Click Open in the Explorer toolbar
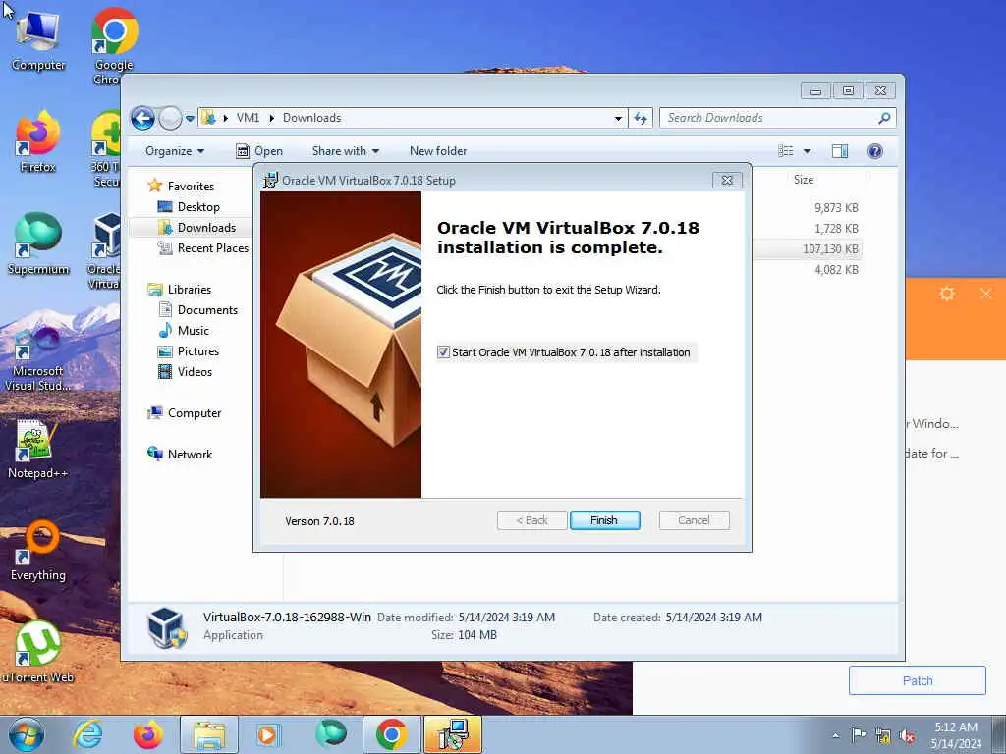 [259, 150]
